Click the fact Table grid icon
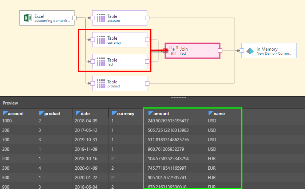Image resolution: width=305 pixels, height=189 pixels. (x=101, y=62)
